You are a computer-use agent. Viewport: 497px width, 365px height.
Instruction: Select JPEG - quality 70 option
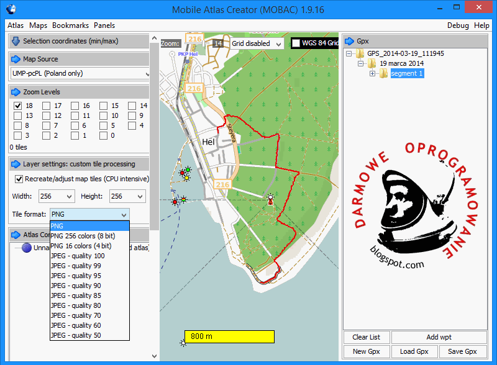89,315
